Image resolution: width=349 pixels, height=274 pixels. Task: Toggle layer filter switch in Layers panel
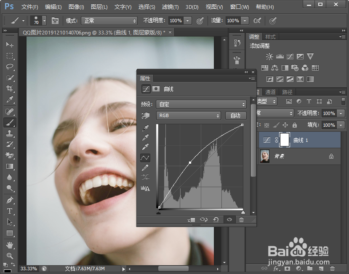[343, 101]
